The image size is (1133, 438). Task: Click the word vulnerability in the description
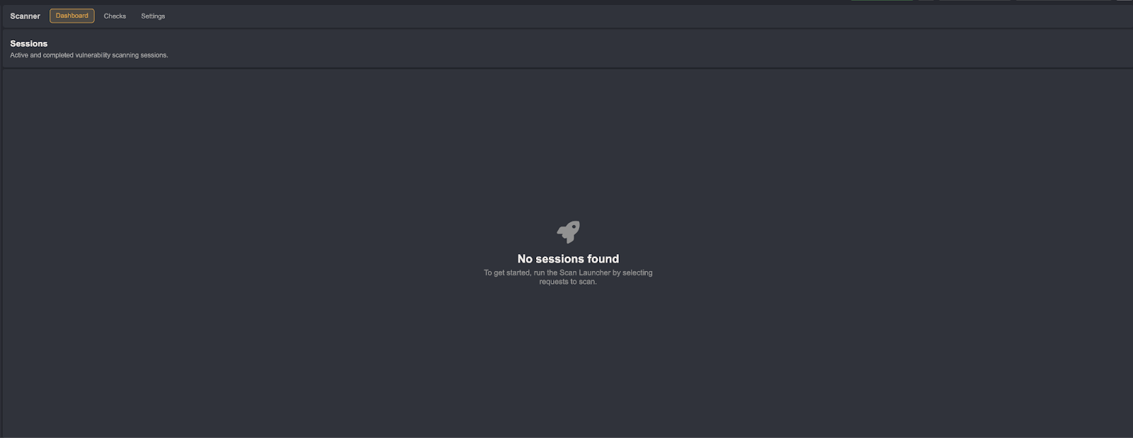[x=93, y=55]
